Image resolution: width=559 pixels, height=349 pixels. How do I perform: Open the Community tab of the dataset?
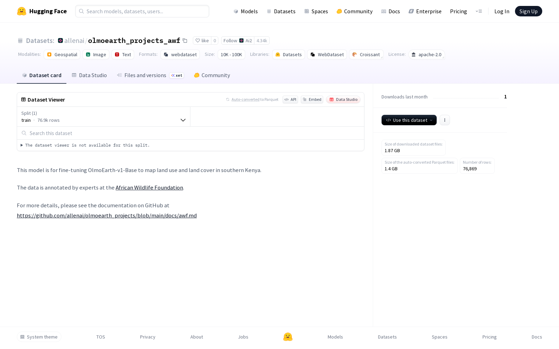click(212, 75)
